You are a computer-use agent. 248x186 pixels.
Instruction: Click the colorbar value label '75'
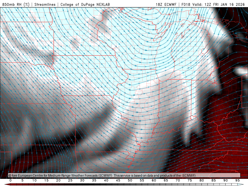[190, 180]
